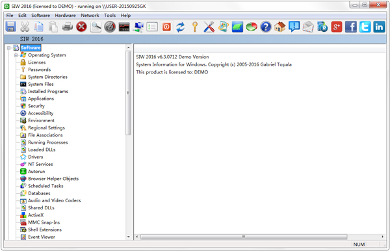Image resolution: width=390 pixels, height=251 pixels.
Task: Select Running Processes tree item
Action: (47, 142)
